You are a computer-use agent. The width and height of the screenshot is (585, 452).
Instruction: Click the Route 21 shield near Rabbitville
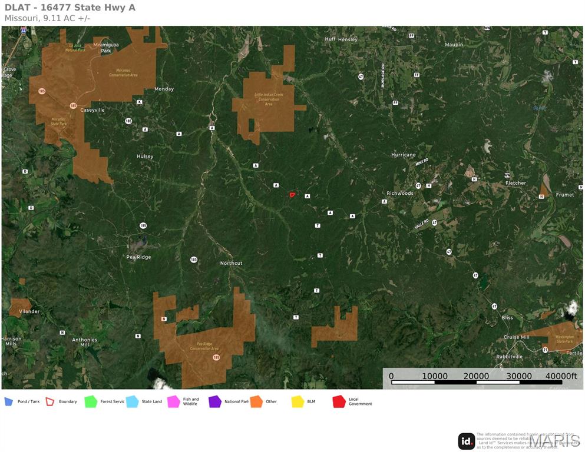pos(545,350)
